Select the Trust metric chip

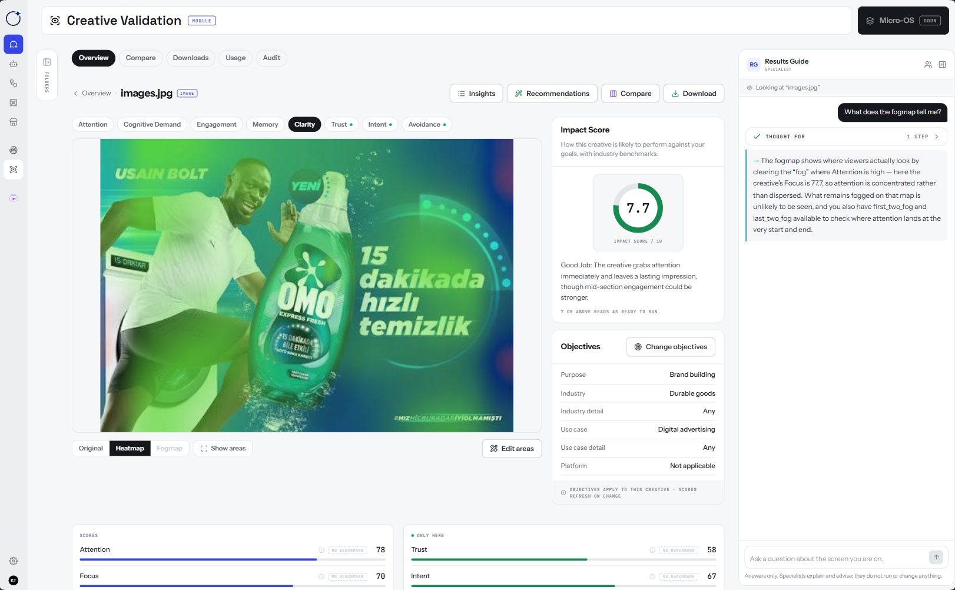tap(341, 124)
